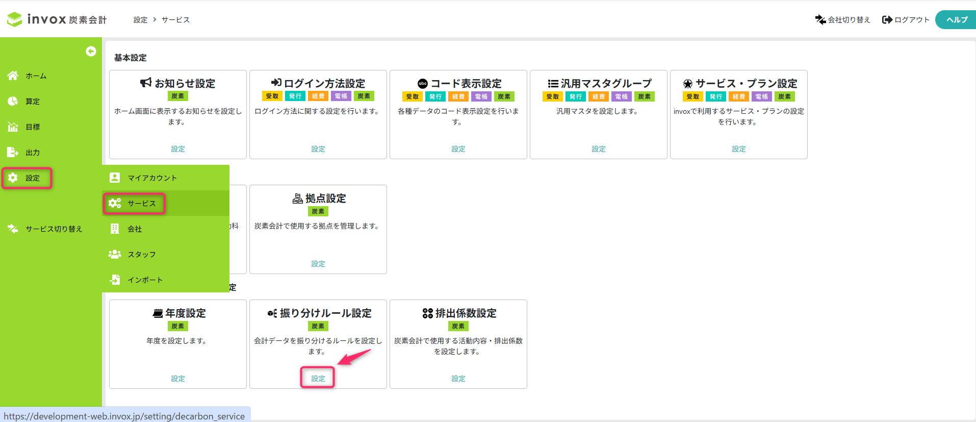This screenshot has height=422, width=976.
Task: Click 会社切り替え in the top bar
Action: (x=842, y=19)
